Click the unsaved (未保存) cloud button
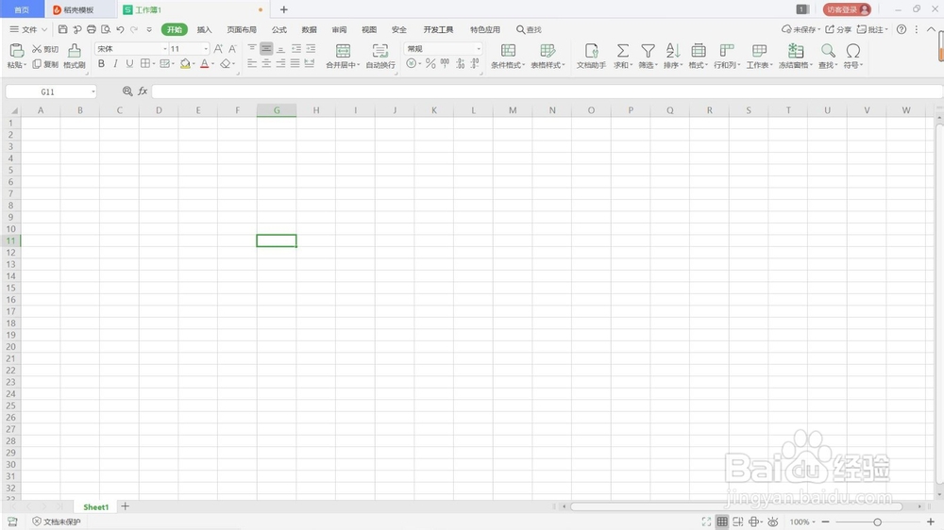944x530 pixels. pyautogui.click(x=801, y=29)
